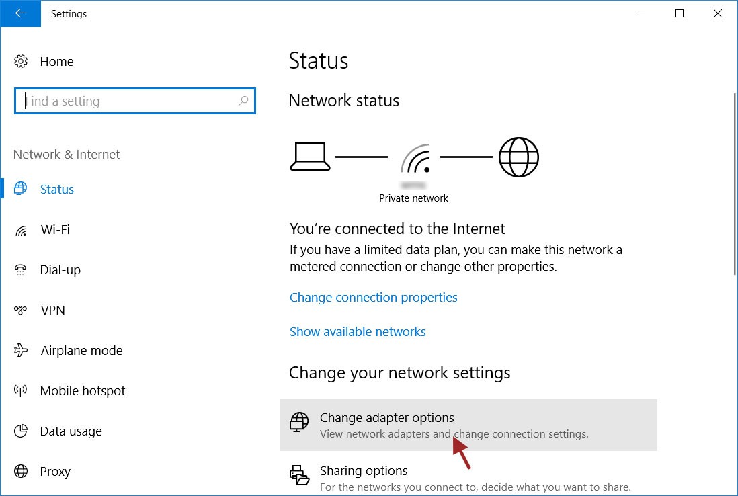Click the Home gear icon

click(x=21, y=61)
